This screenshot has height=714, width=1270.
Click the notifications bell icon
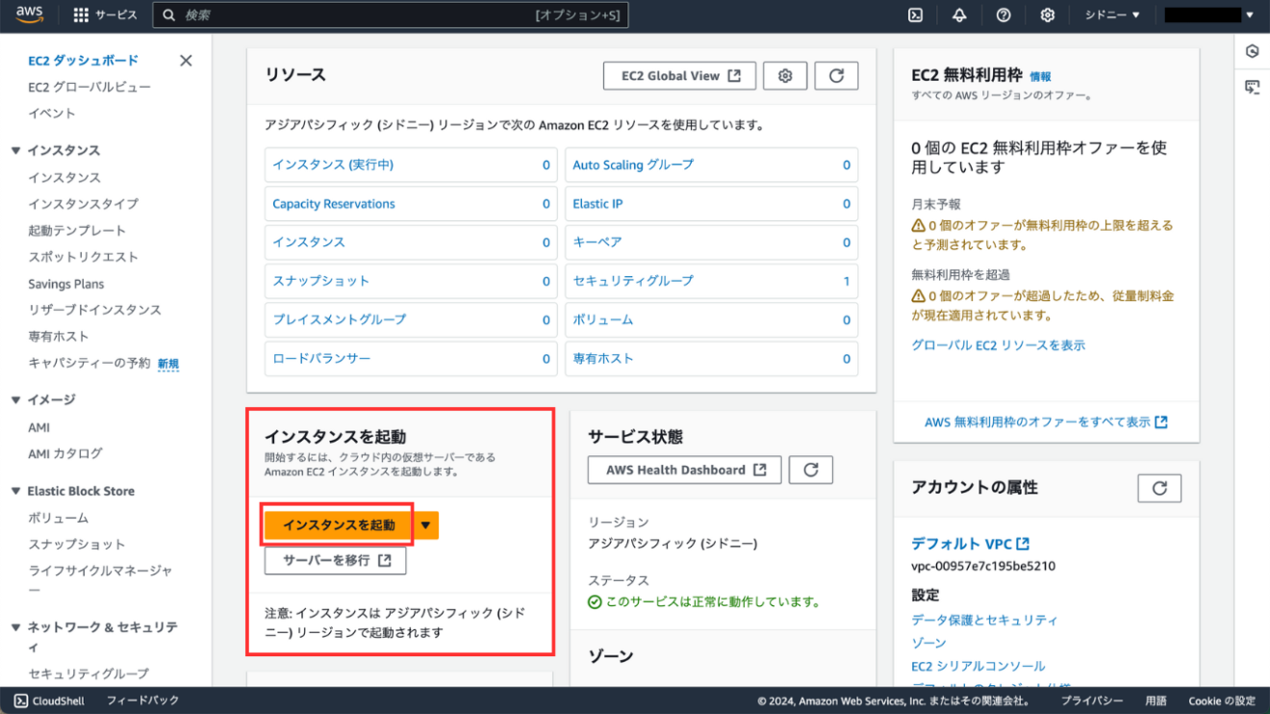coord(959,15)
